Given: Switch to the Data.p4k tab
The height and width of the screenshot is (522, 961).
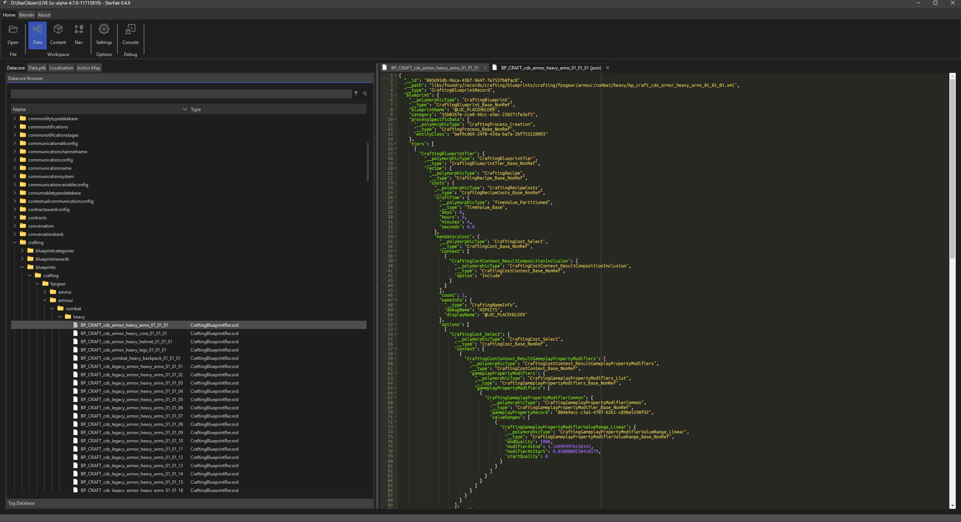Looking at the screenshot, I should click(37, 68).
